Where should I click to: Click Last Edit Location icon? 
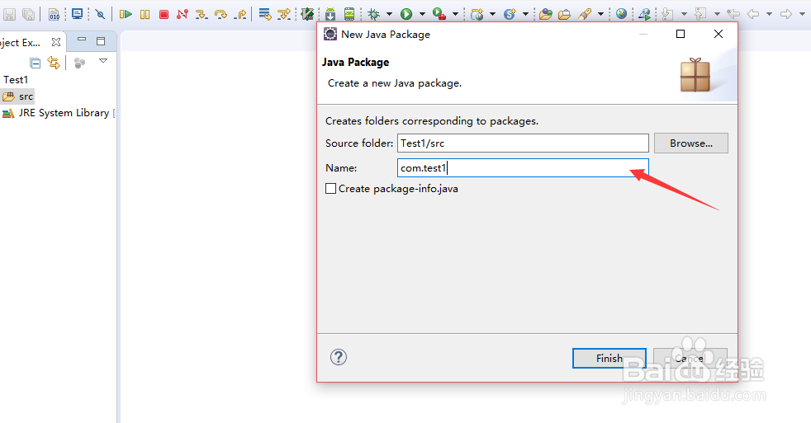(733, 14)
